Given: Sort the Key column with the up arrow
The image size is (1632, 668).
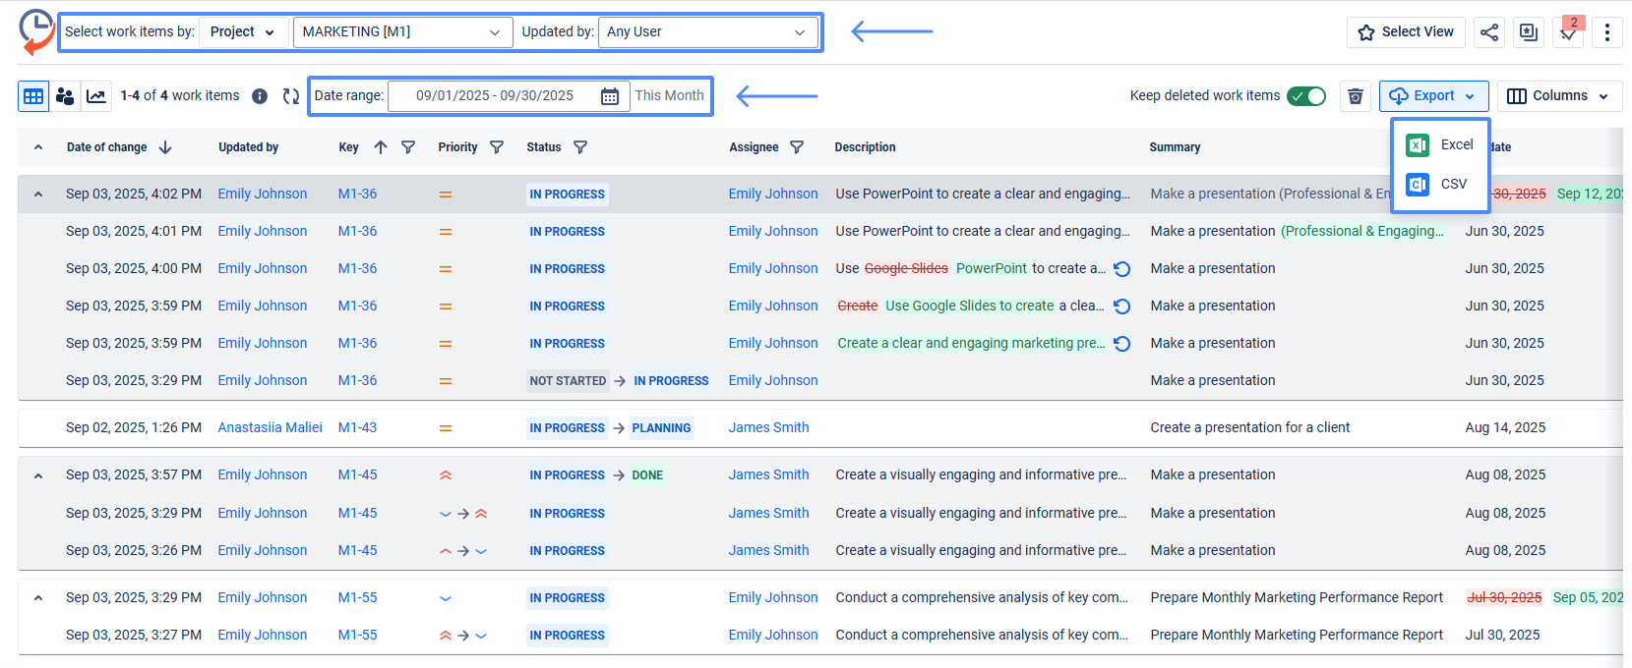Looking at the screenshot, I should tap(381, 147).
